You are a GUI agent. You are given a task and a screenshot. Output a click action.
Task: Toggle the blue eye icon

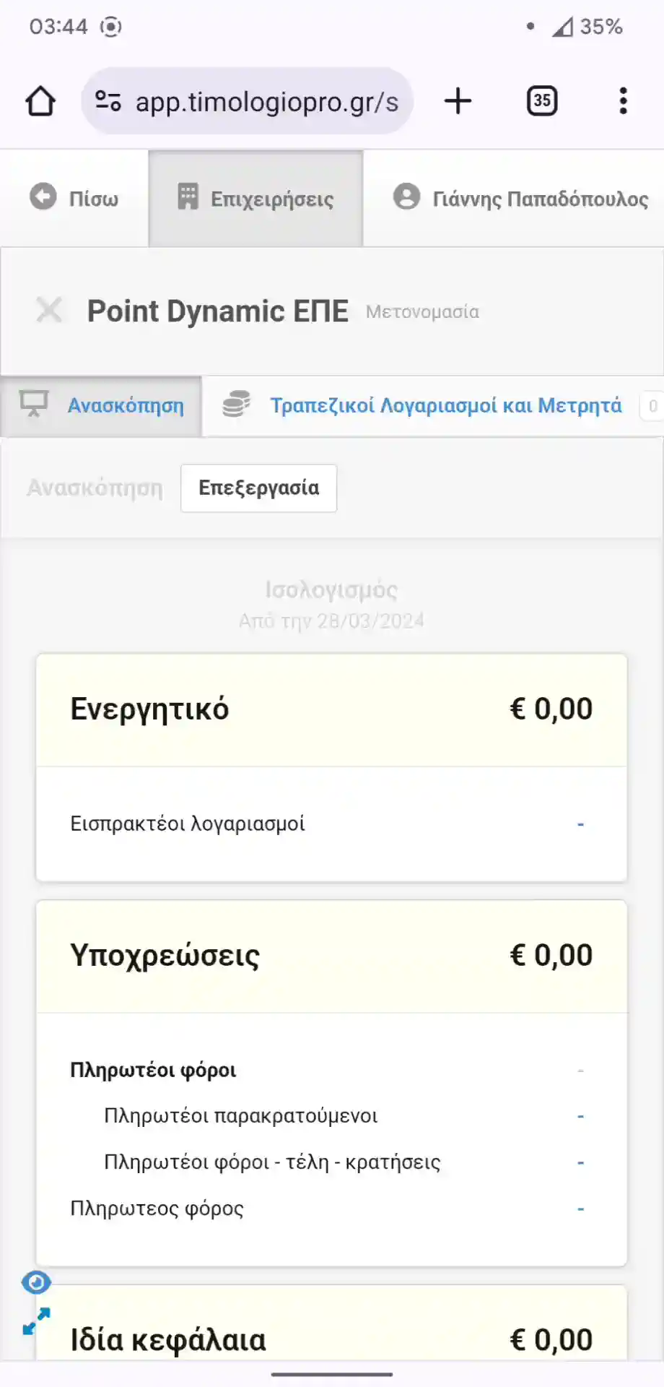point(36,1283)
